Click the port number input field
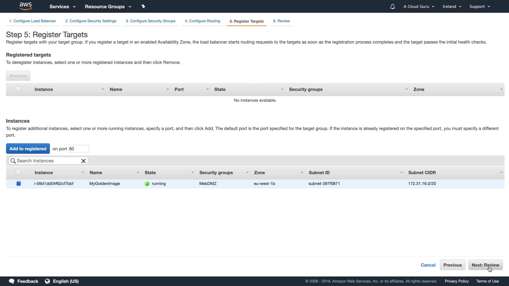 point(78,149)
